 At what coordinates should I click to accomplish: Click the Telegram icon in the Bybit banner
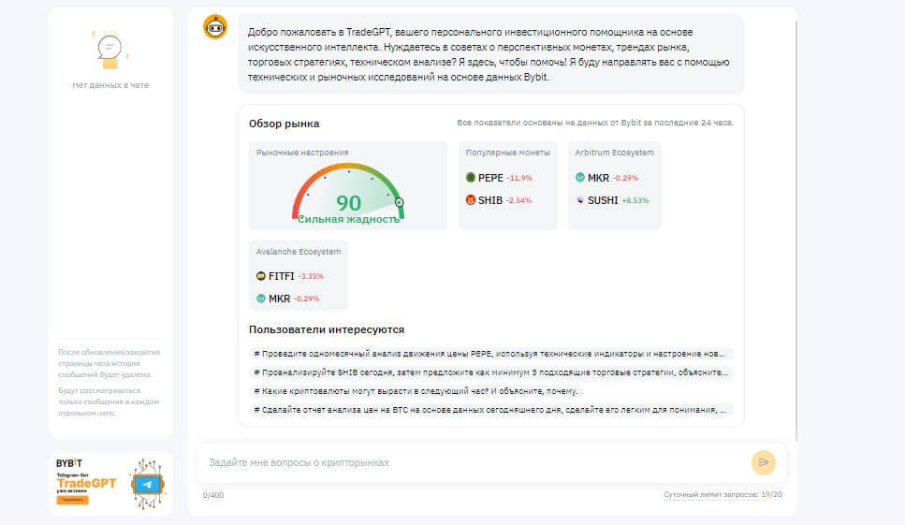(145, 485)
